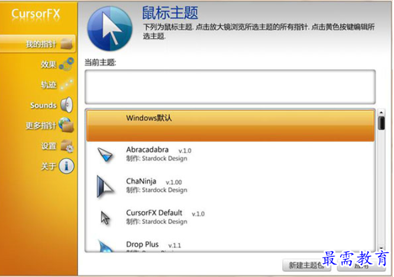The image size is (394, 277).
Task: Pick the Drop Plus theme name
Action: [x=142, y=245]
